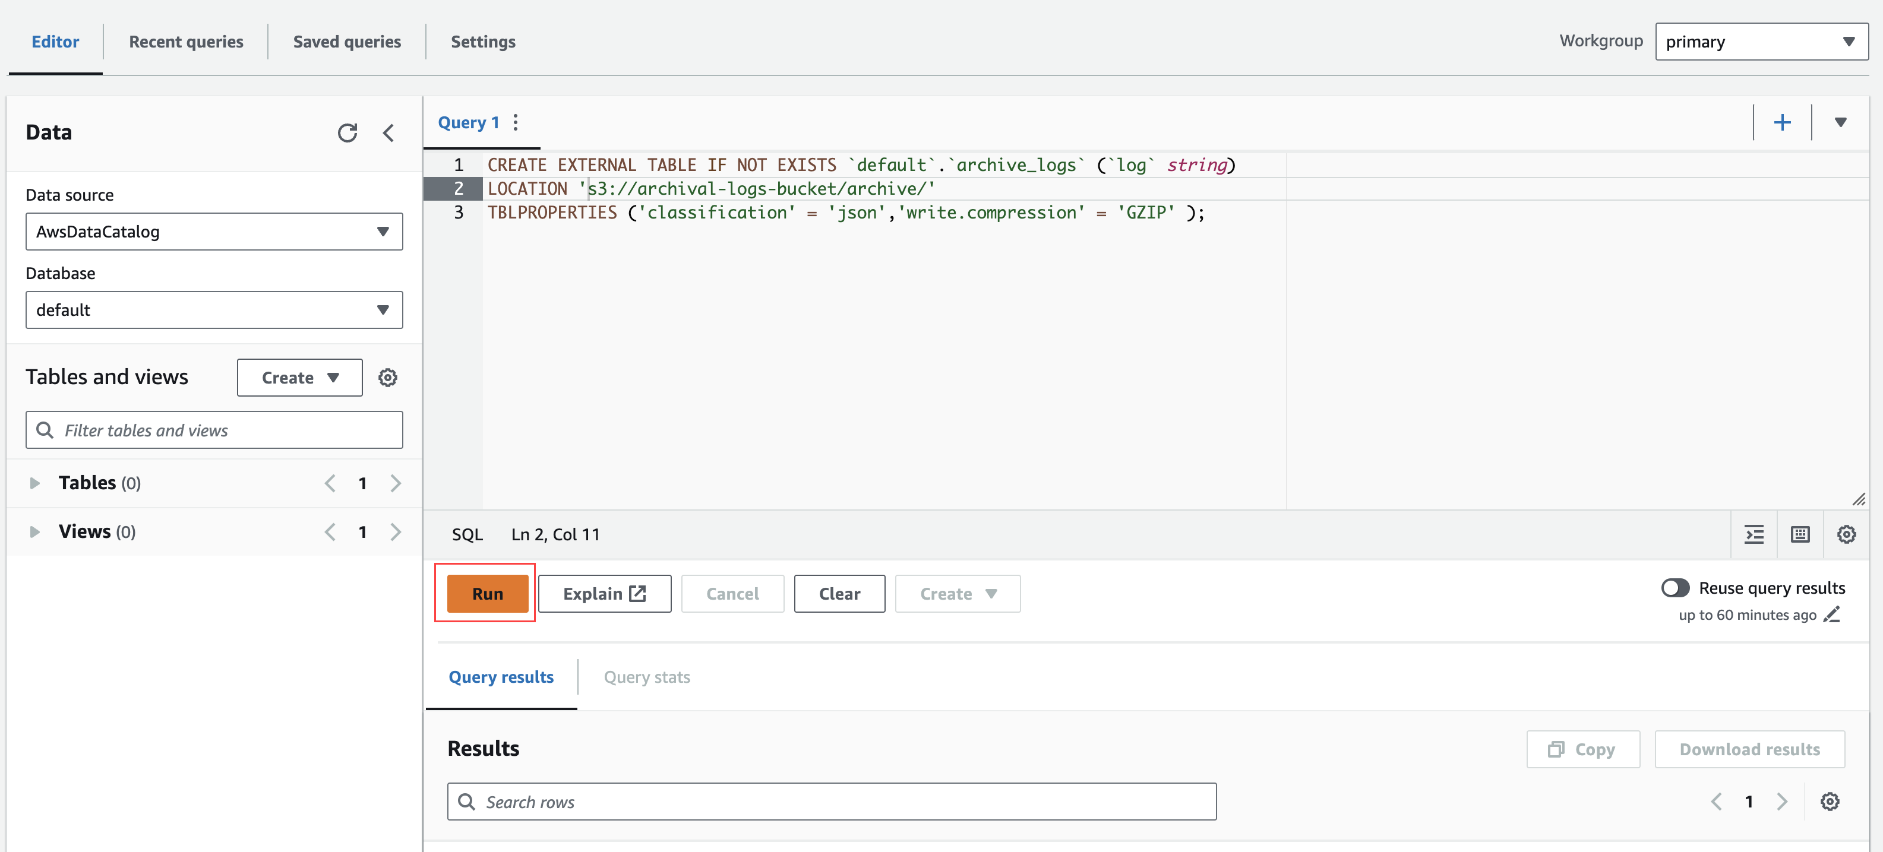Expand the Tables (0) section

pos(34,483)
